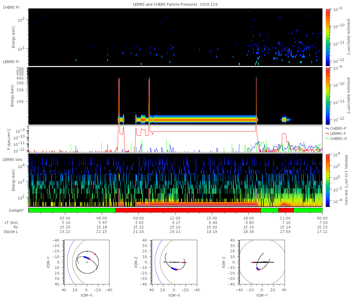
Task: Click the 03:00 time axis label
Action: point(65,218)
